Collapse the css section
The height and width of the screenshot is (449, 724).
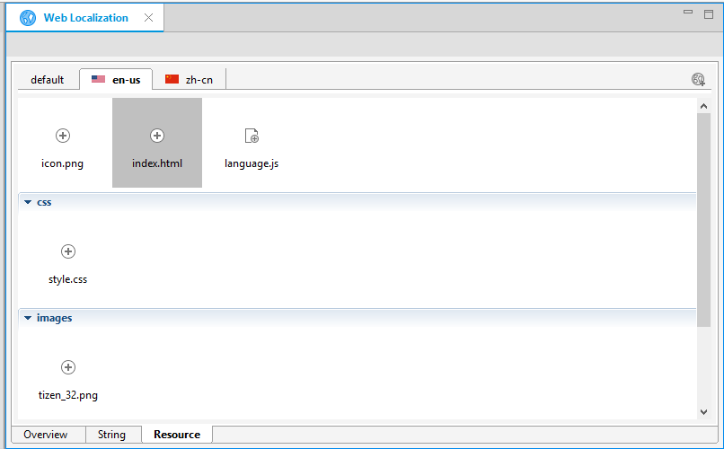click(28, 203)
